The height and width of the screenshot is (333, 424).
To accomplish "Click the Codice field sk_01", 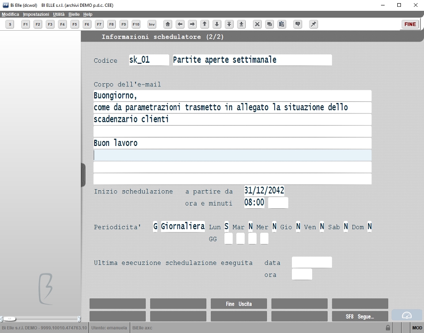I will pos(149,60).
